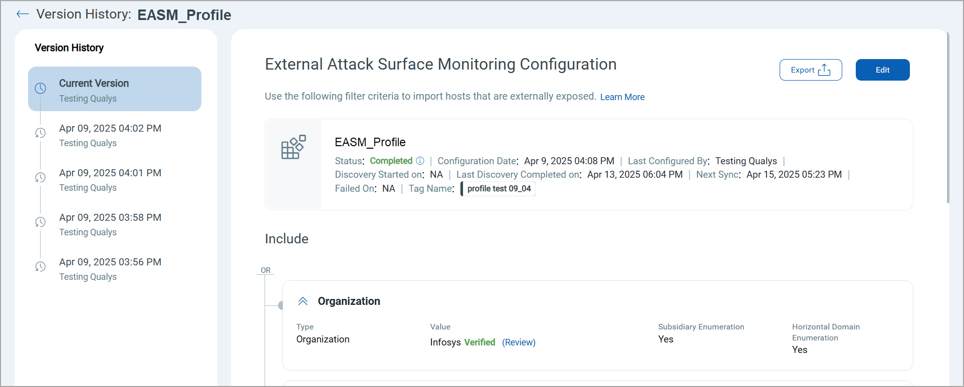The image size is (964, 387).
Task: Open the Apr 09, 2025 04:01 PM version
Action: tap(110, 173)
